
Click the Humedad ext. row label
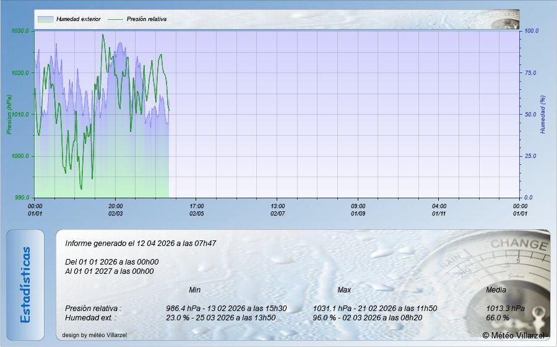click(x=90, y=318)
